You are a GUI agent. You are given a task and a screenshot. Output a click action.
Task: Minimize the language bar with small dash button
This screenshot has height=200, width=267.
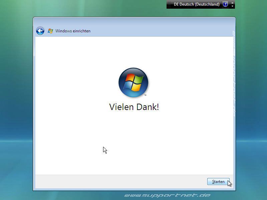click(233, 2)
